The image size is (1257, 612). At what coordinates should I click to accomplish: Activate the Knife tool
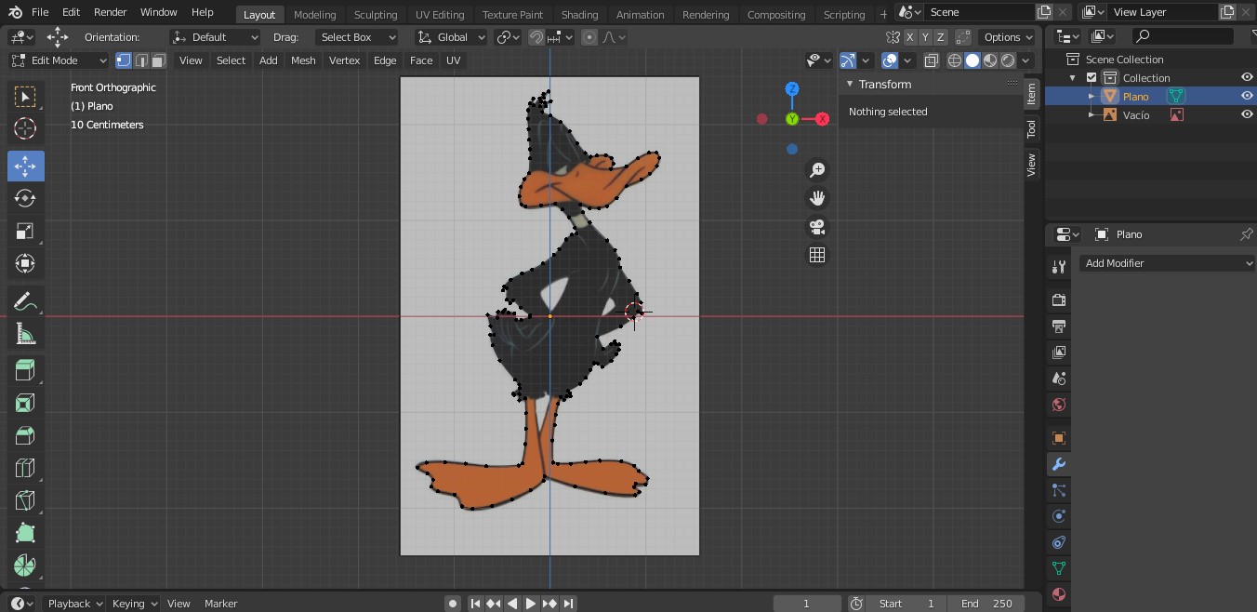point(25,500)
